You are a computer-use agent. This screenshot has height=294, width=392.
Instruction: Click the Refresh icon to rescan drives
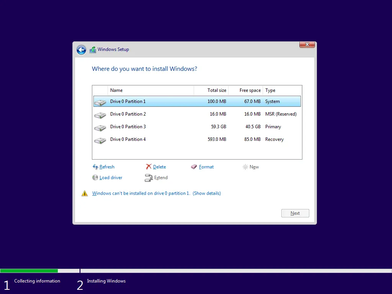[95, 167]
